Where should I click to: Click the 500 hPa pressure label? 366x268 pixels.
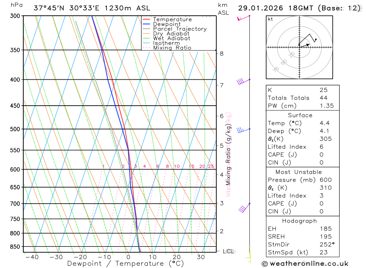pos(15,129)
